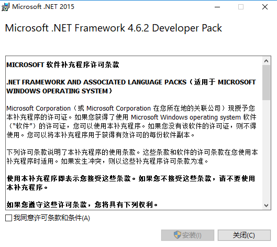Screen dimensions: 277x247
Task: Click the shield icon on the install button
Action: pos(177,235)
